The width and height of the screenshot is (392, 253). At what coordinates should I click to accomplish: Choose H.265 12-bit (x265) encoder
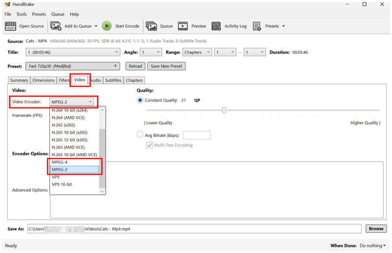tap(75, 140)
